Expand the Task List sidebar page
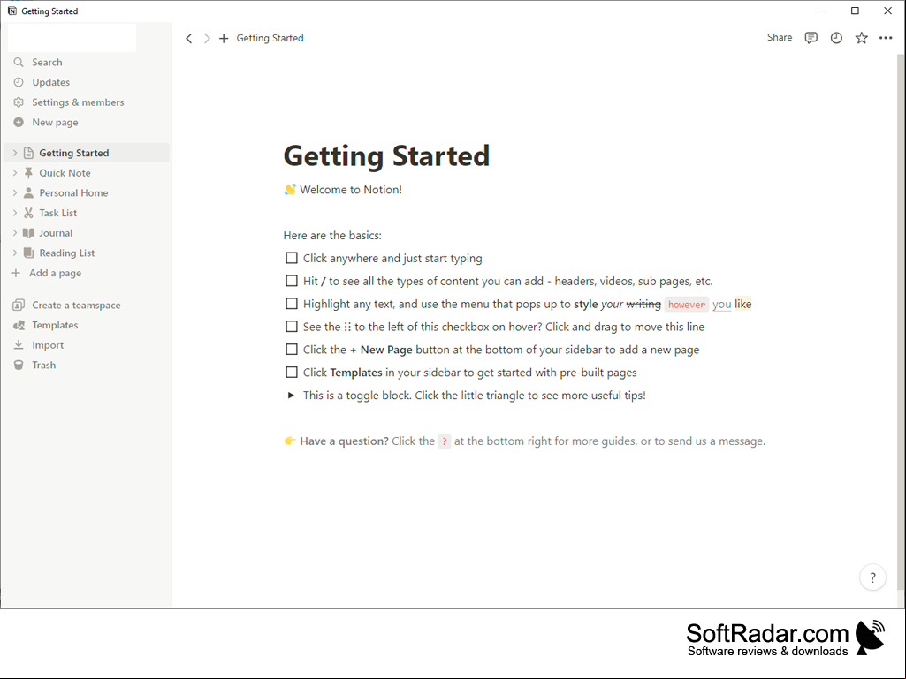906x679 pixels. (x=15, y=213)
